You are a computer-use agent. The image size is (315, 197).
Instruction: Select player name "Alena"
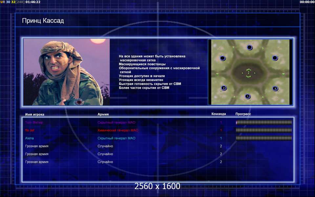tap(29, 138)
